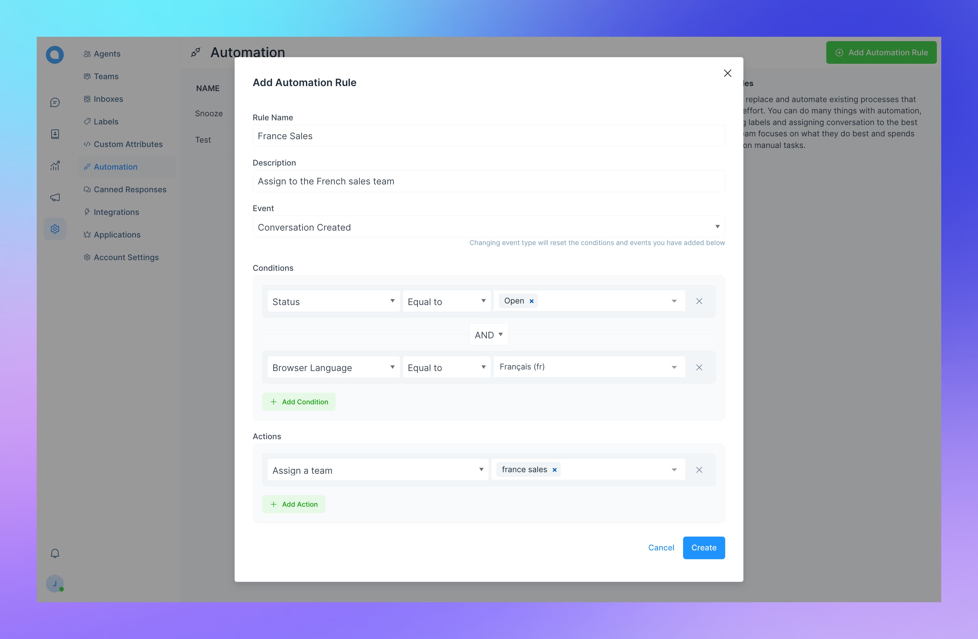The height and width of the screenshot is (639, 978).
Task: Open Labels section in sidebar
Action: click(106, 121)
